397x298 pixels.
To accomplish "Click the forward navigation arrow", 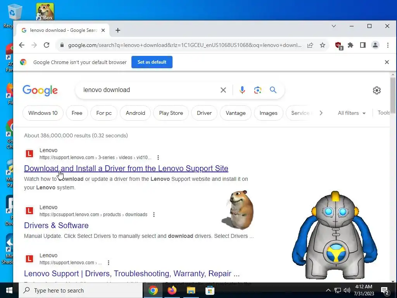I will click(x=34, y=45).
